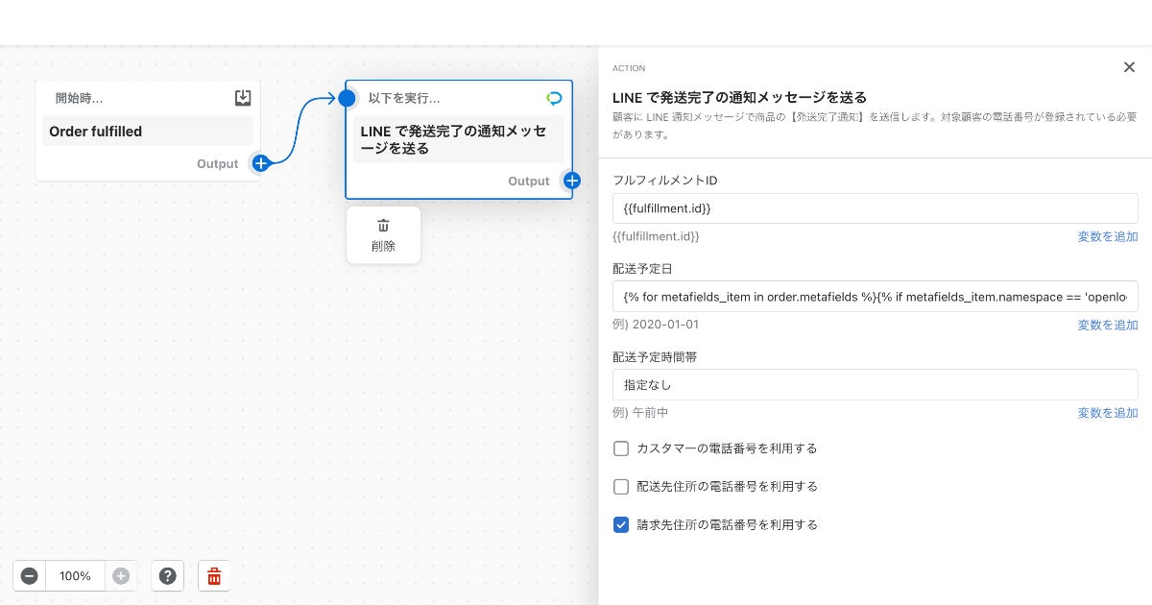The height and width of the screenshot is (605, 1152).
Task: Click the Output label on LINE action node
Action: 529,181
